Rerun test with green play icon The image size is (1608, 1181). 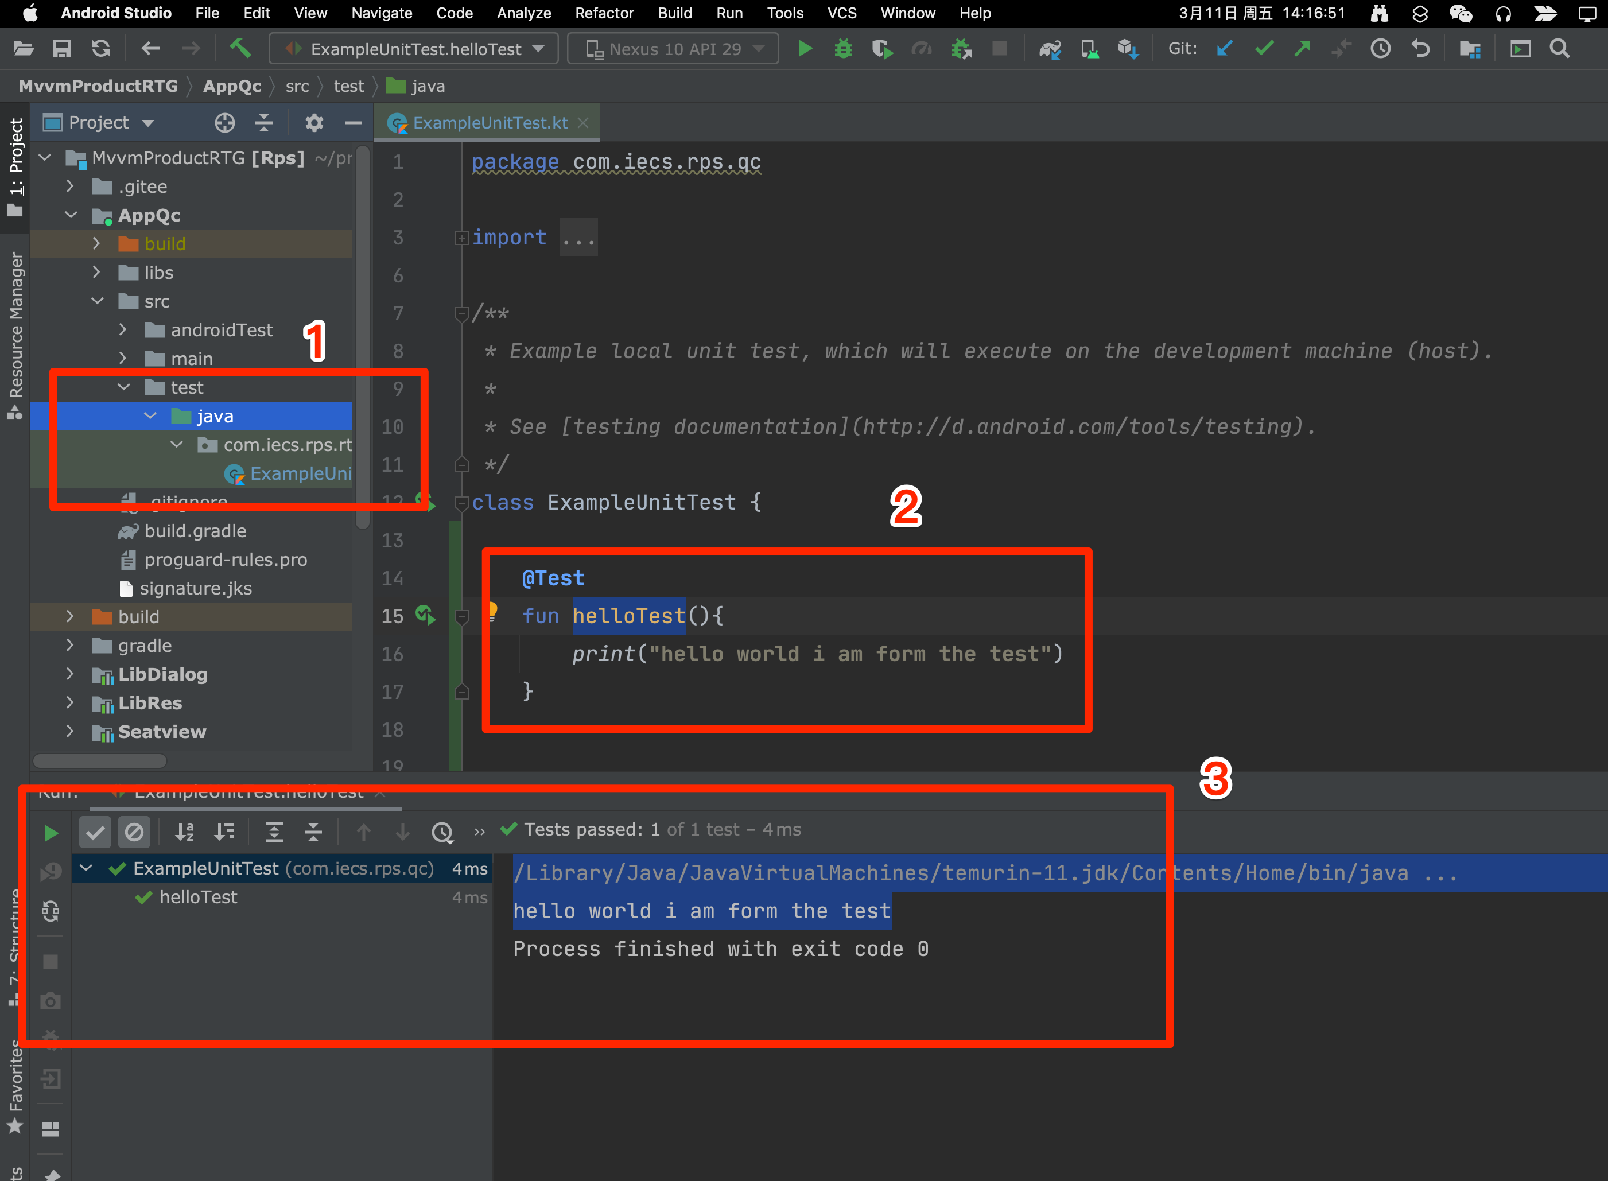tap(51, 833)
